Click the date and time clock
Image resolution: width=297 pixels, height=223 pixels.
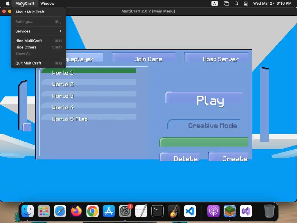(272, 3)
